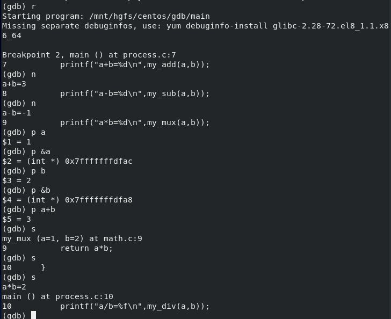Click the printf my_sub(a,b) source line

tap(106, 94)
